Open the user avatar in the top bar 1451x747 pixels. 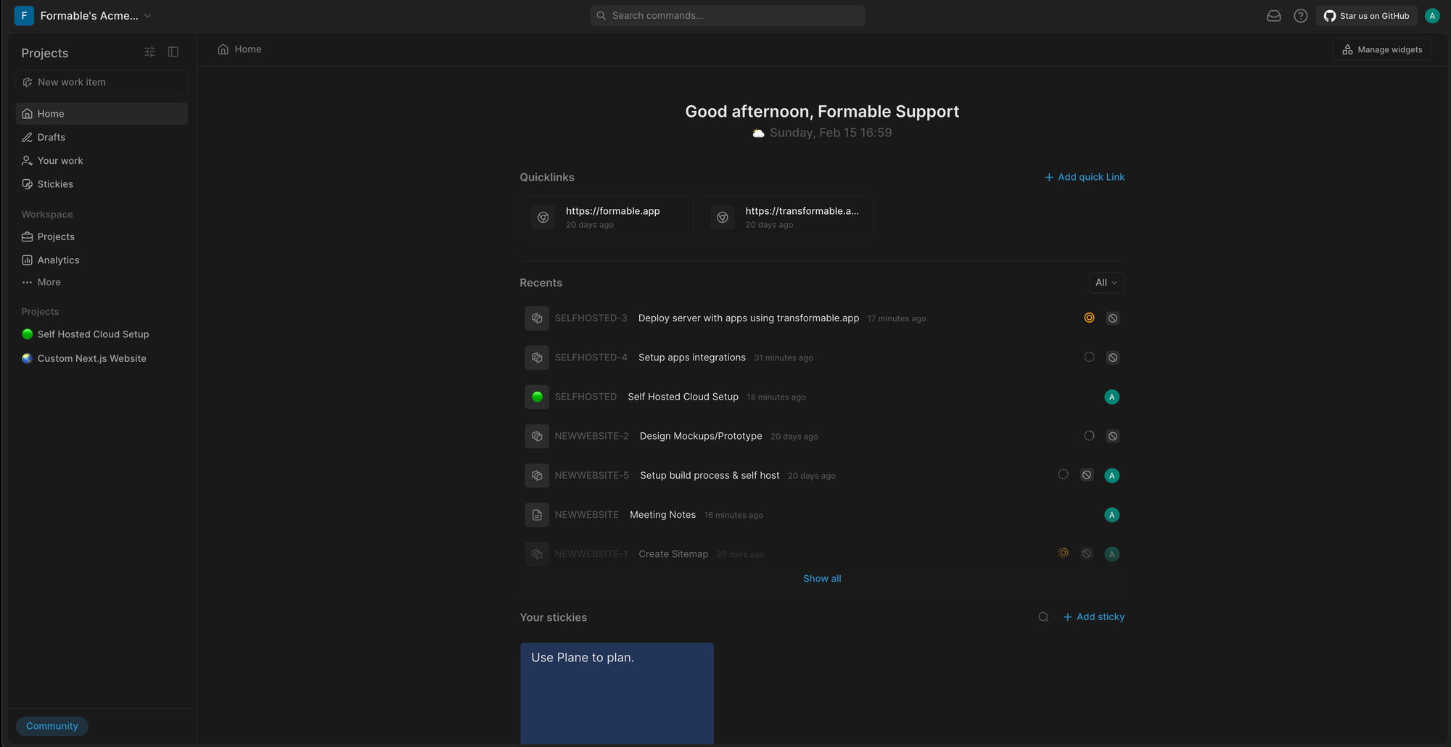(x=1432, y=15)
